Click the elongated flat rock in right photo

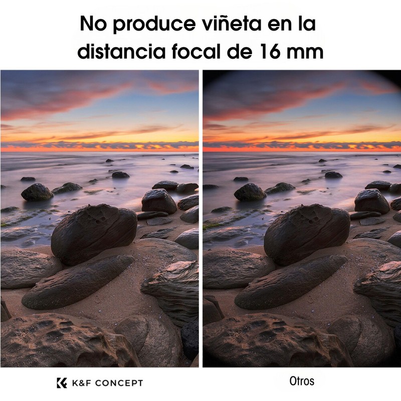(291, 282)
